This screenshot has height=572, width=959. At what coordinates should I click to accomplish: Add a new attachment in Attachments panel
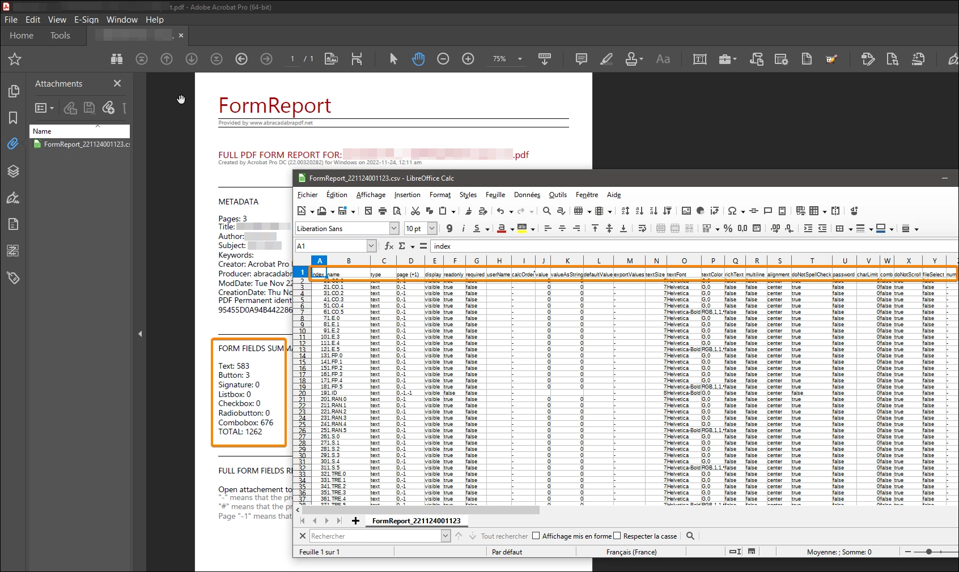click(108, 108)
